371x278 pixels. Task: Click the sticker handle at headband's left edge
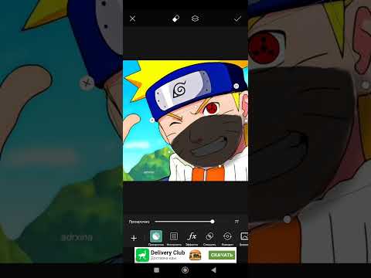152,120
